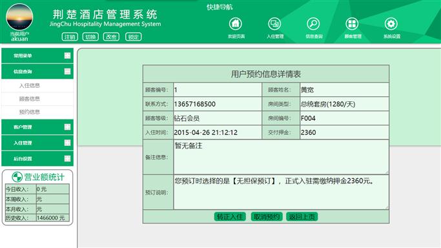441x248 pixels.
Task: Open the 信息查询 magnifier icon
Action: (x=313, y=24)
